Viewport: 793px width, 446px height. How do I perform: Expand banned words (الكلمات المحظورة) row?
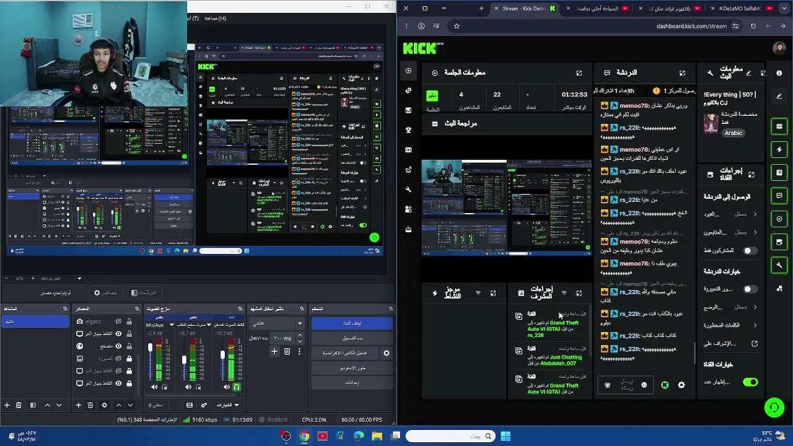[x=730, y=325]
